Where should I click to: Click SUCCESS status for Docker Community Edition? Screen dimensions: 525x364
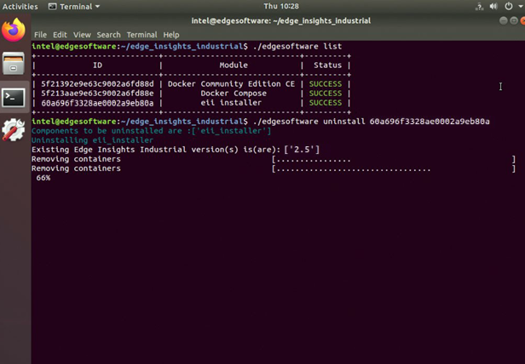326,84
